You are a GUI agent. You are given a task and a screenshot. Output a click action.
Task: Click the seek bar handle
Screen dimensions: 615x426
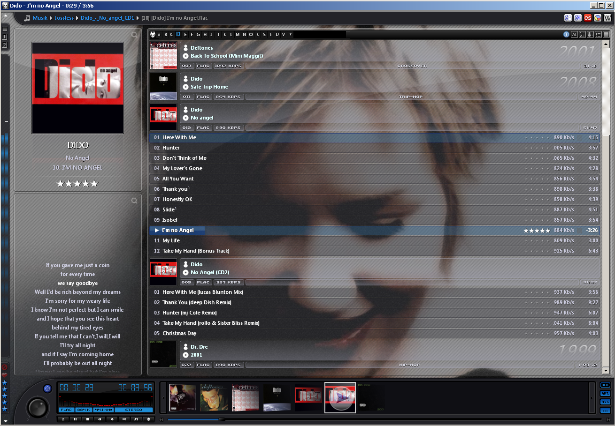coord(222,419)
